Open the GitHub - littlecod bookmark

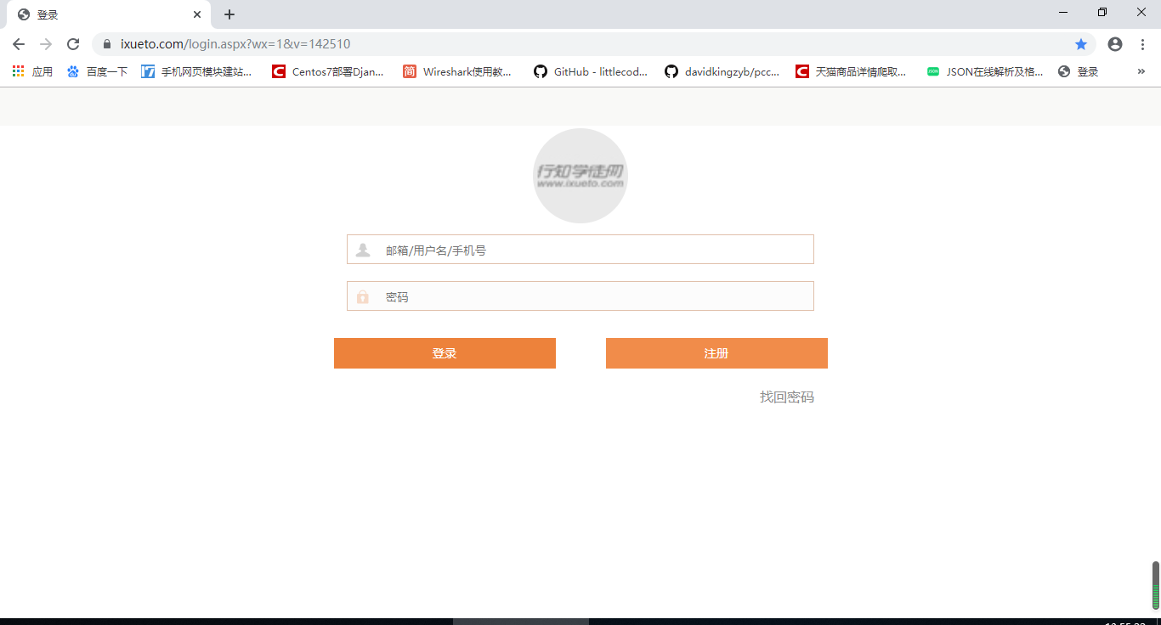coord(591,72)
